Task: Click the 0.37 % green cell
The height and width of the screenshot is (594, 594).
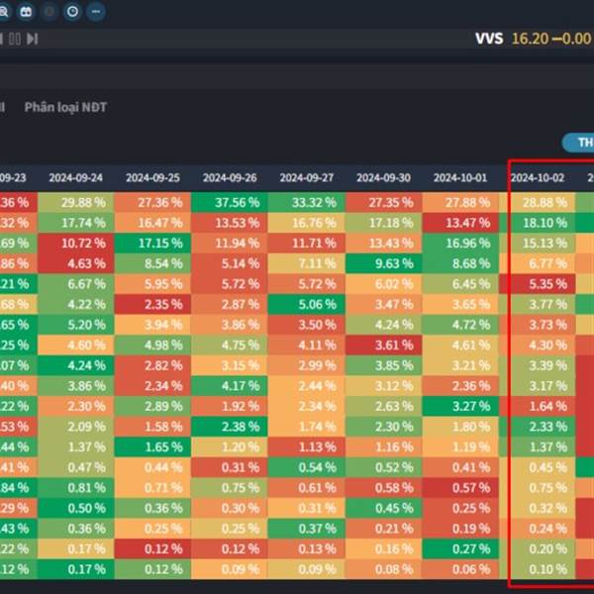Action: coord(307,529)
